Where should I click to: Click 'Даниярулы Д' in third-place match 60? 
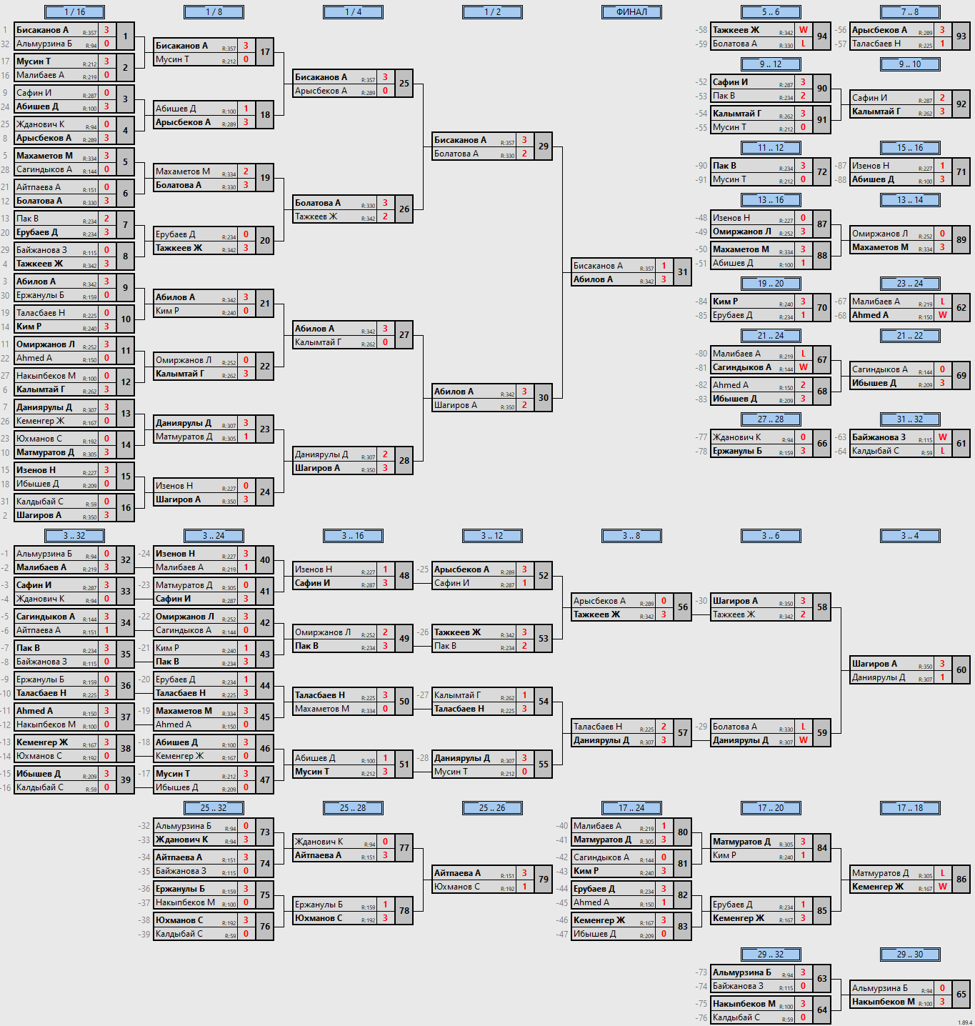click(879, 677)
